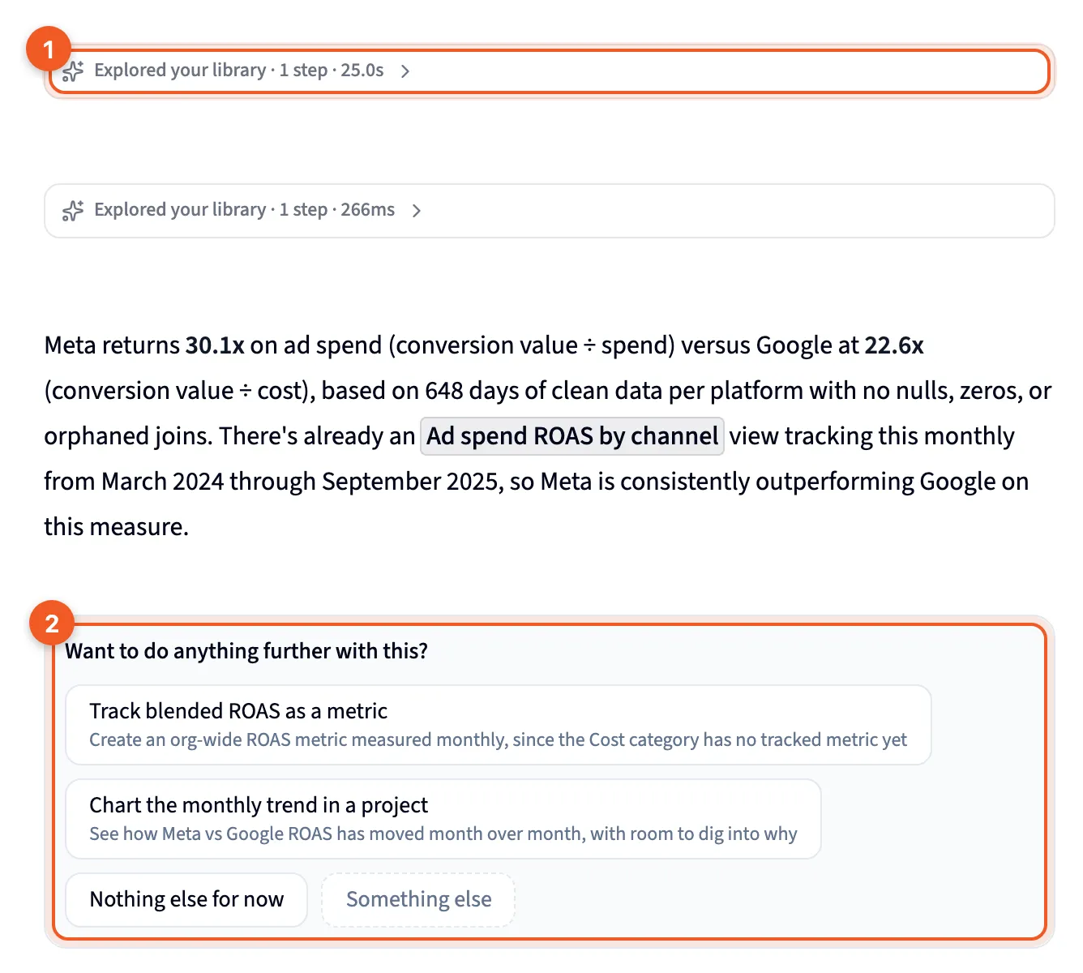This screenshot has width=1083, height=973.
Task: Open the 'Ad spend ROAS by channel' view chip
Action: [572, 436]
